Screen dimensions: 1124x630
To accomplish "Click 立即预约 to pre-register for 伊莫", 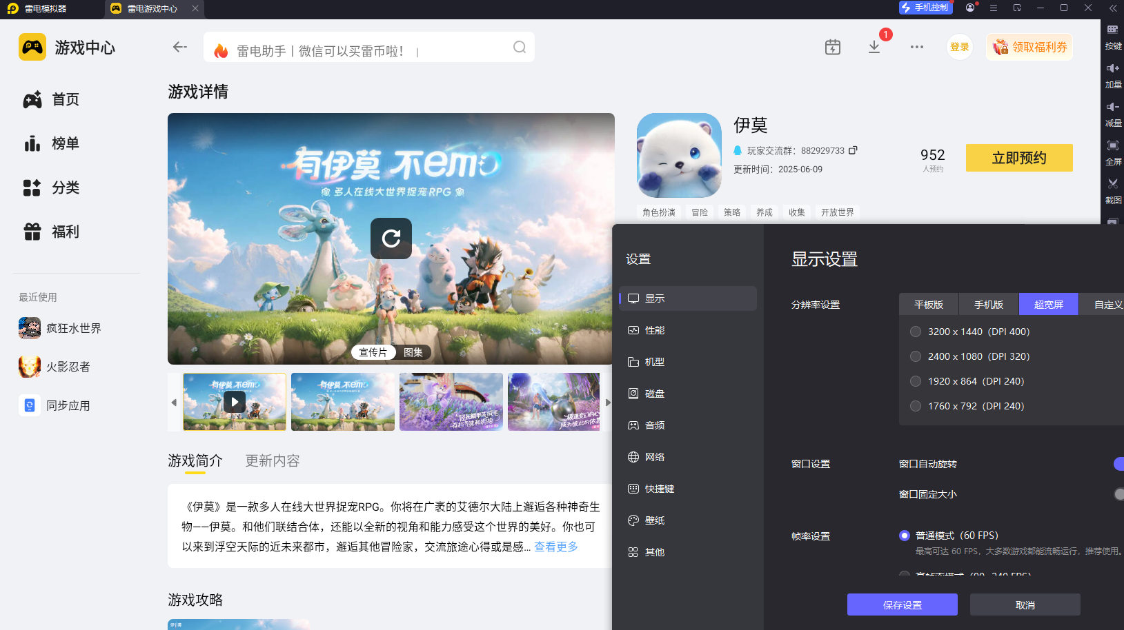I will point(1018,158).
